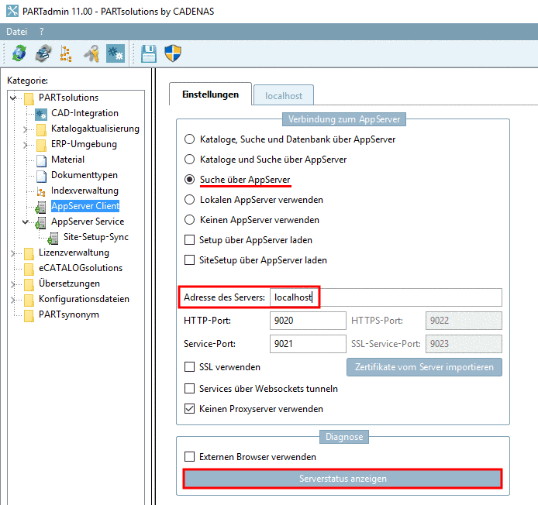
Task: Select 'Konfigurationsdateien' tree label
Action: click(x=84, y=299)
